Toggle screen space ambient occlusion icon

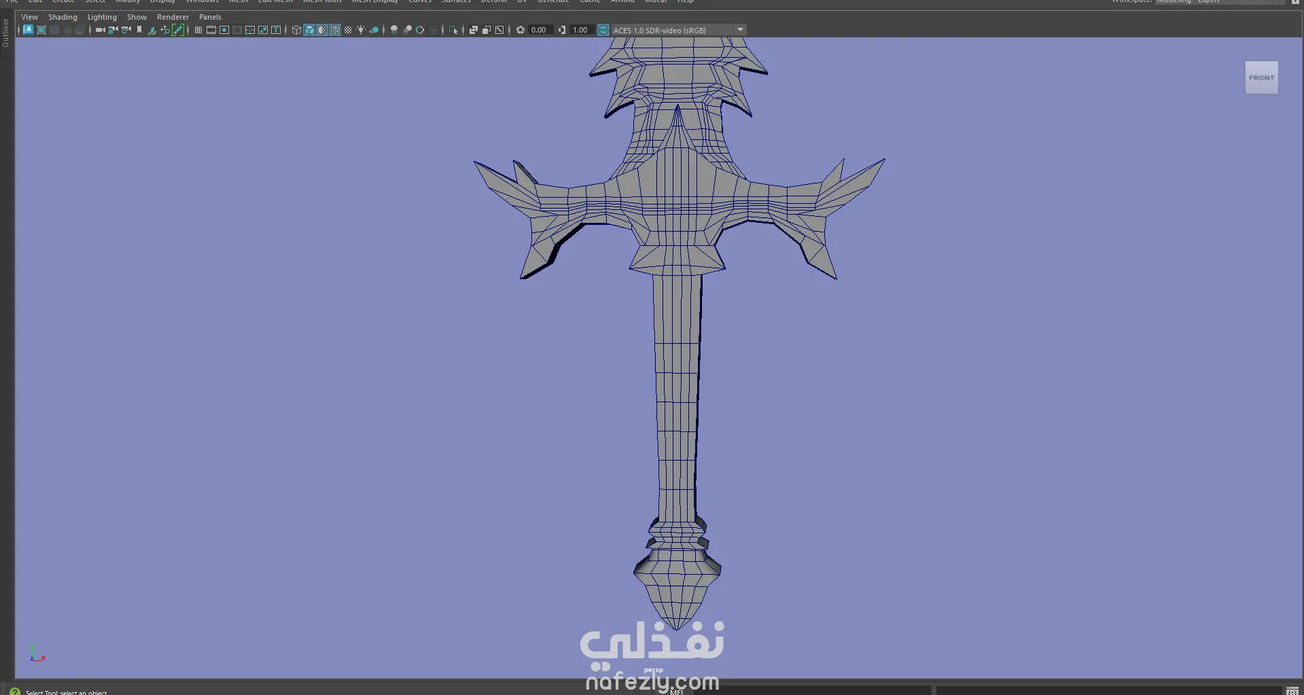coord(394,30)
